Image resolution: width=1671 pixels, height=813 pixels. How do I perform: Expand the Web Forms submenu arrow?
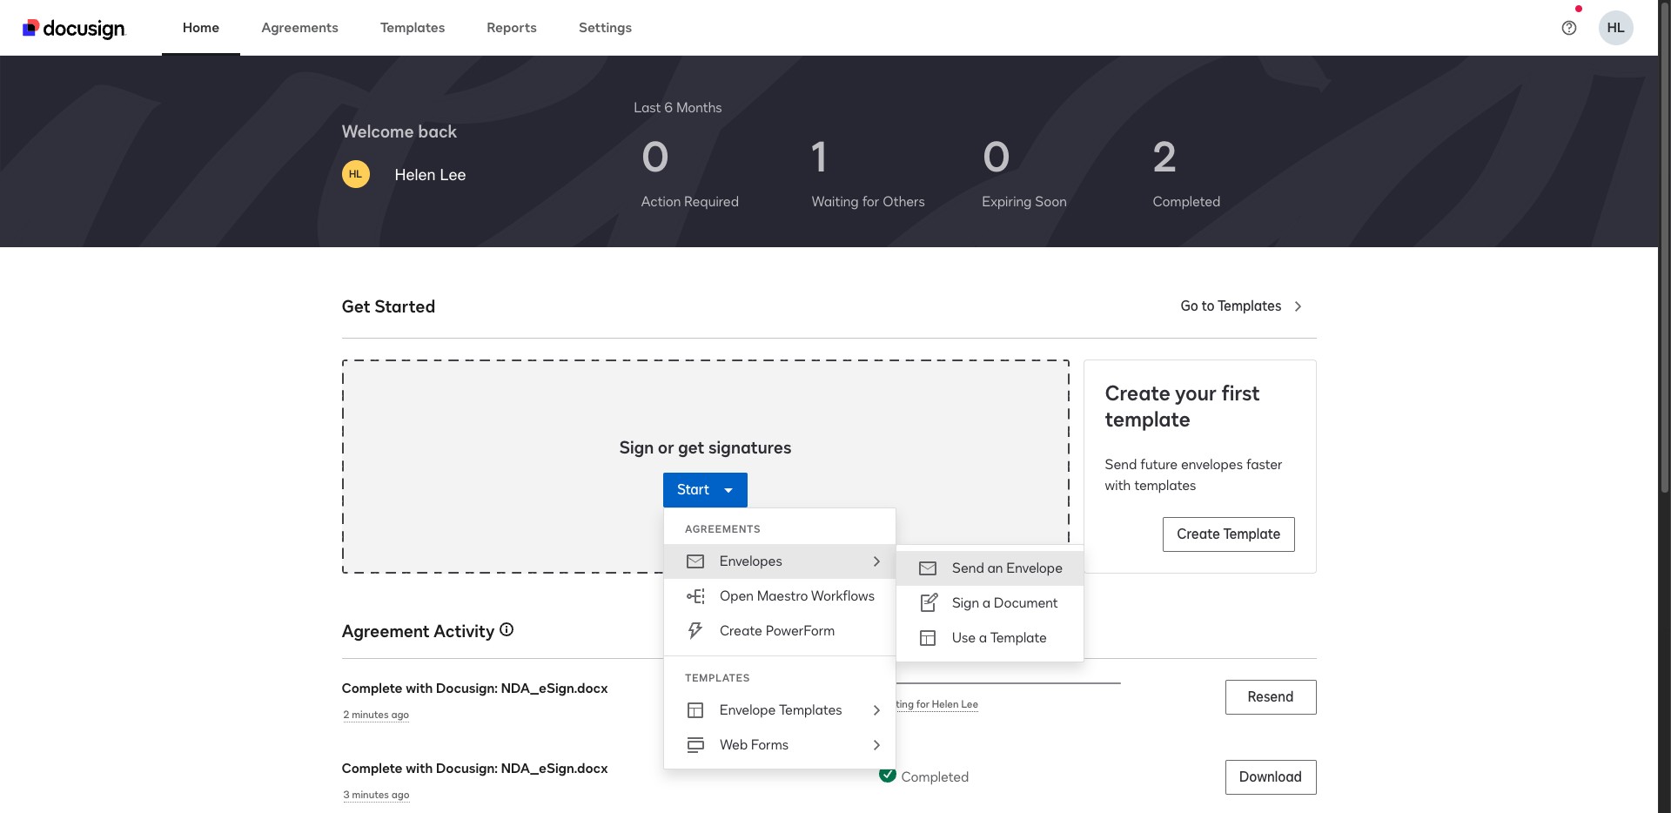(876, 745)
